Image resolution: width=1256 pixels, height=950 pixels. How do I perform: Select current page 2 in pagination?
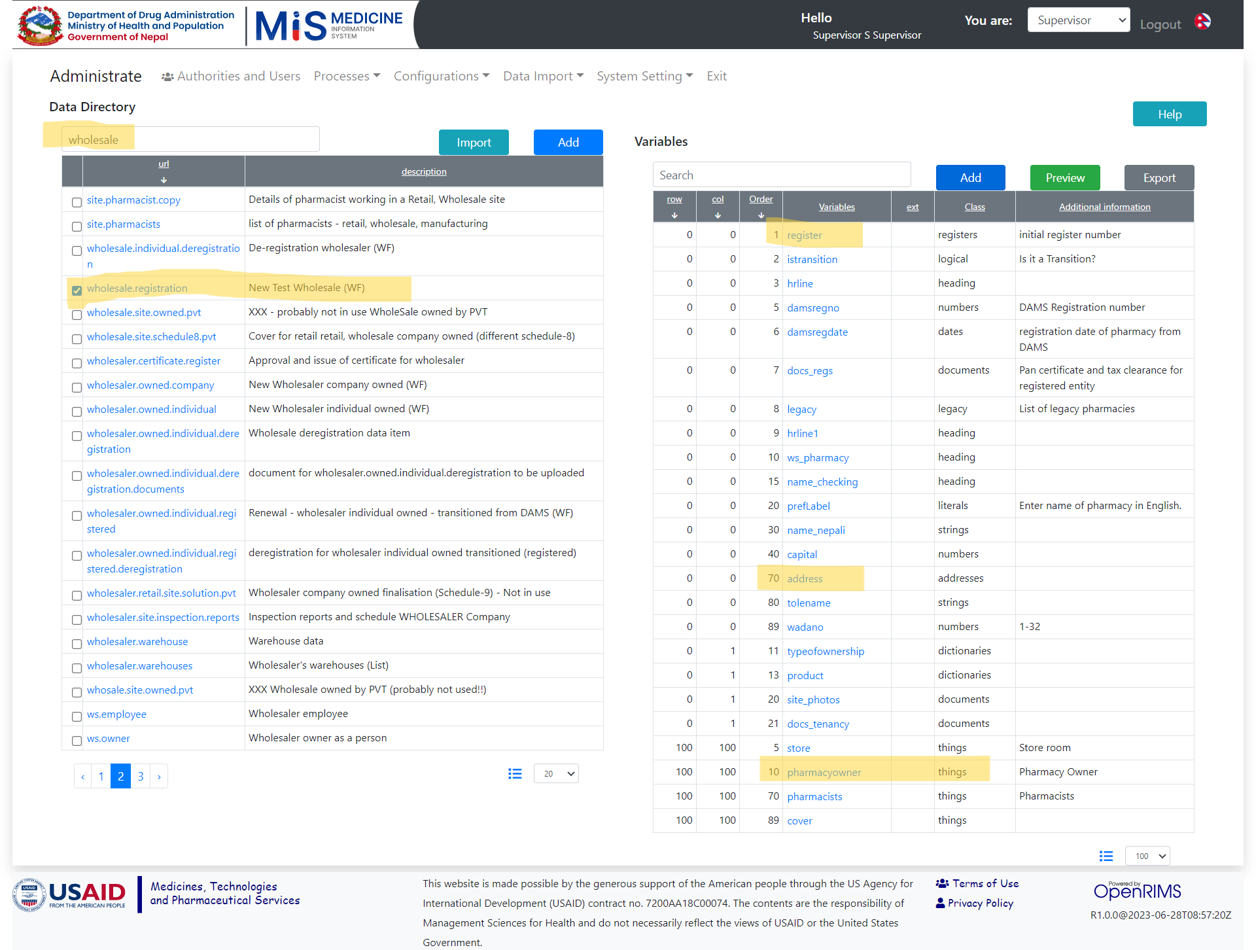pyautogui.click(x=120, y=777)
